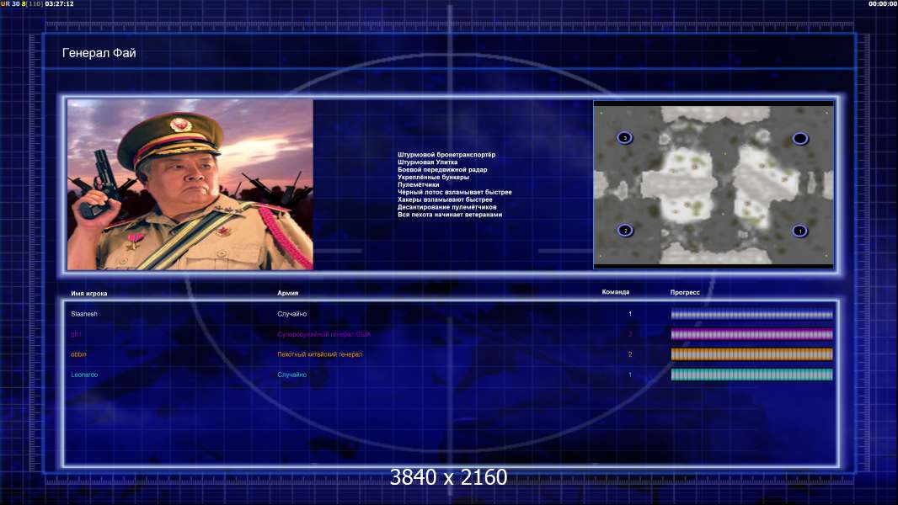
Task: Click 'Пехотный китайский генерал' army text
Action: click(x=319, y=354)
